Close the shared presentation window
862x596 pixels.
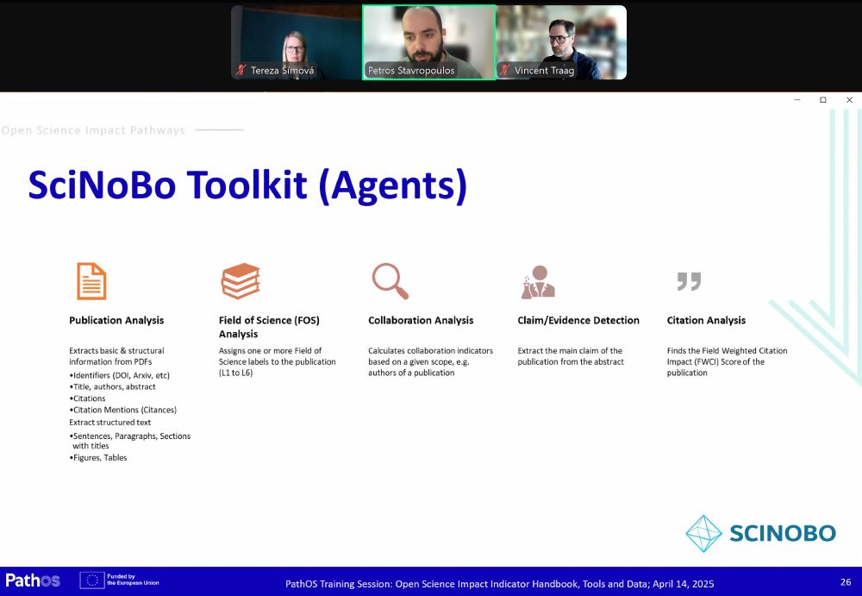pyautogui.click(x=849, y=99)
